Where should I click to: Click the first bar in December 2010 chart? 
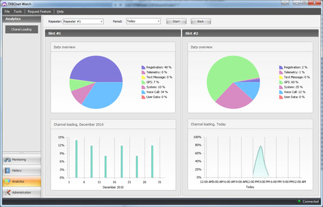tap(76, 159)
